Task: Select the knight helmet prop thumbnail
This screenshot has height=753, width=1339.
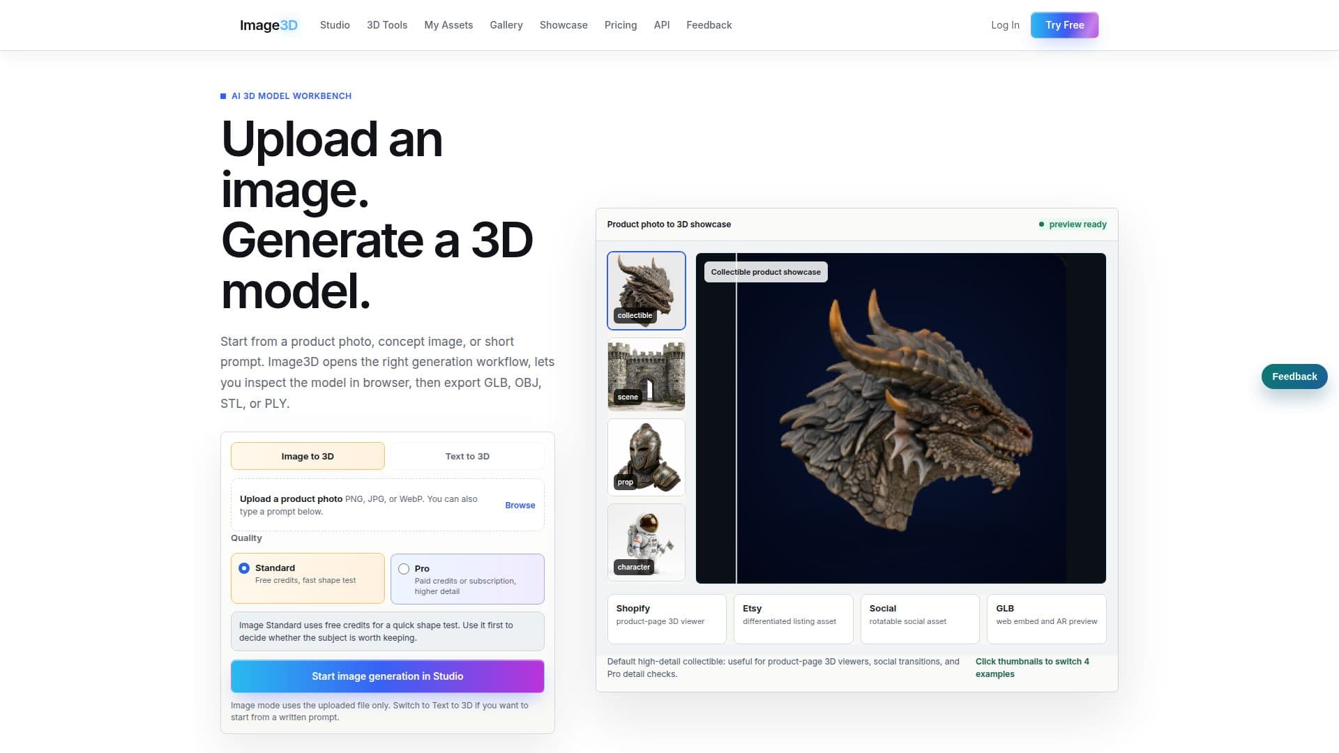Action: click(x=646, y=457)
